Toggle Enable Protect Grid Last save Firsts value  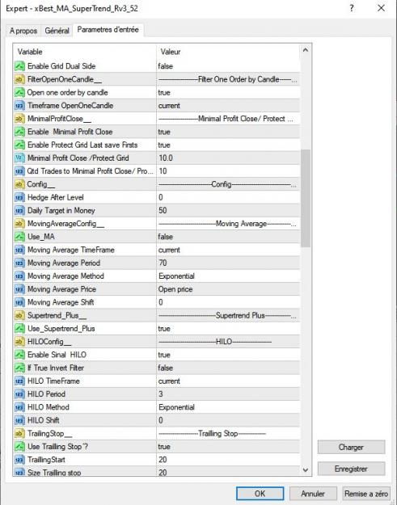pos(228,145)
